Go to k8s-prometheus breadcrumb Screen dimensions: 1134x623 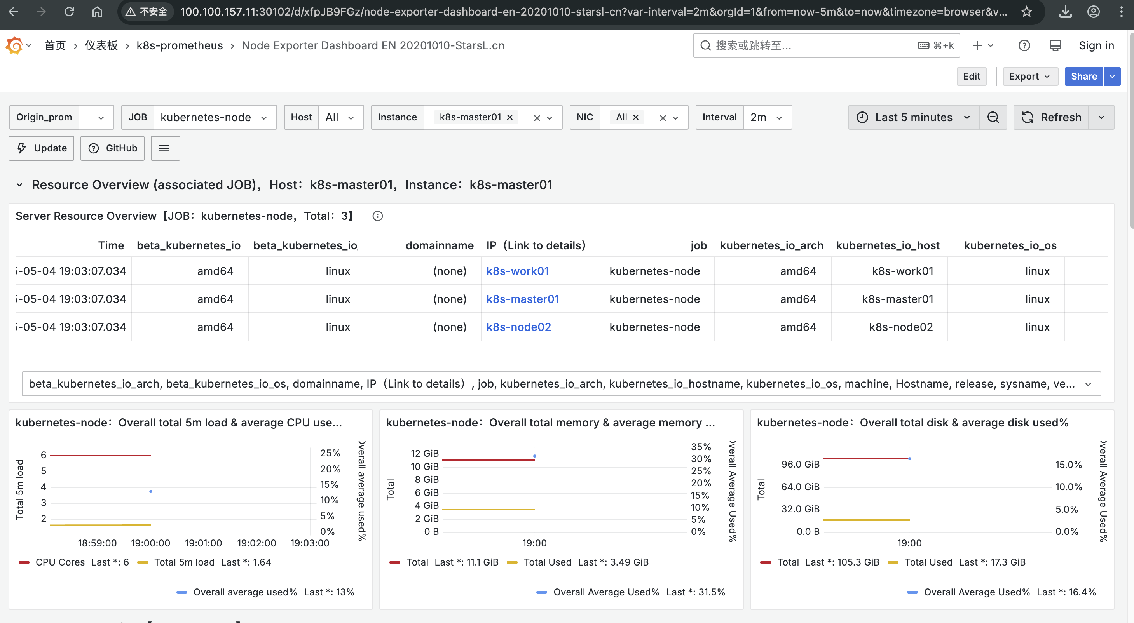pyautogui.click(x=179, y=45)
